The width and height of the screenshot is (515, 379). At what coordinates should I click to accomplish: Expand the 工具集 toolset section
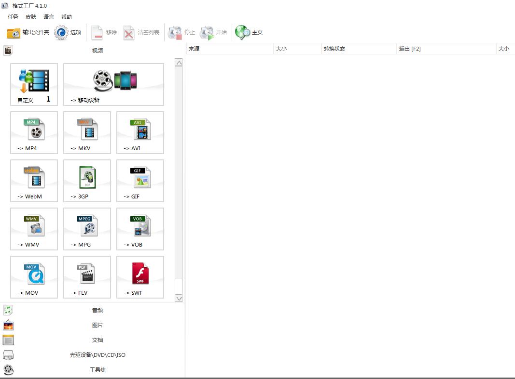click(97, 370)
